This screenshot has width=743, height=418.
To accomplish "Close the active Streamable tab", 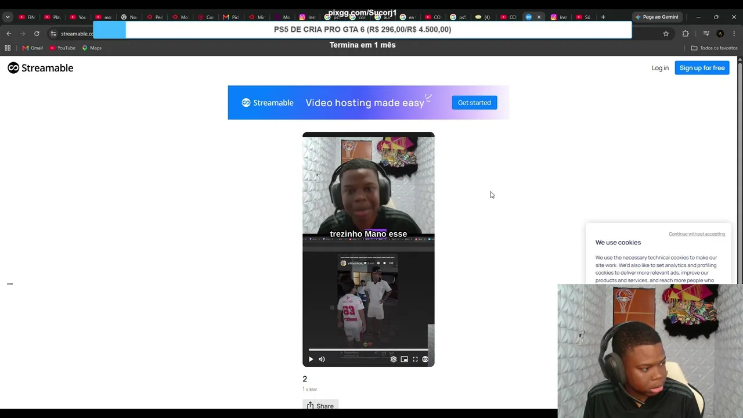I will (539, 17).
